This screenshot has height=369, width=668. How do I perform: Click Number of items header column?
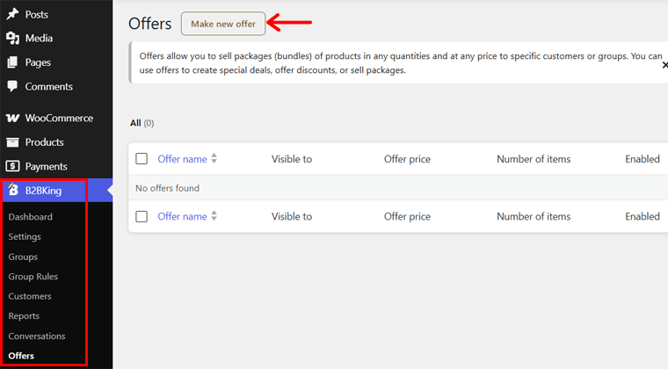click(534, 159)
